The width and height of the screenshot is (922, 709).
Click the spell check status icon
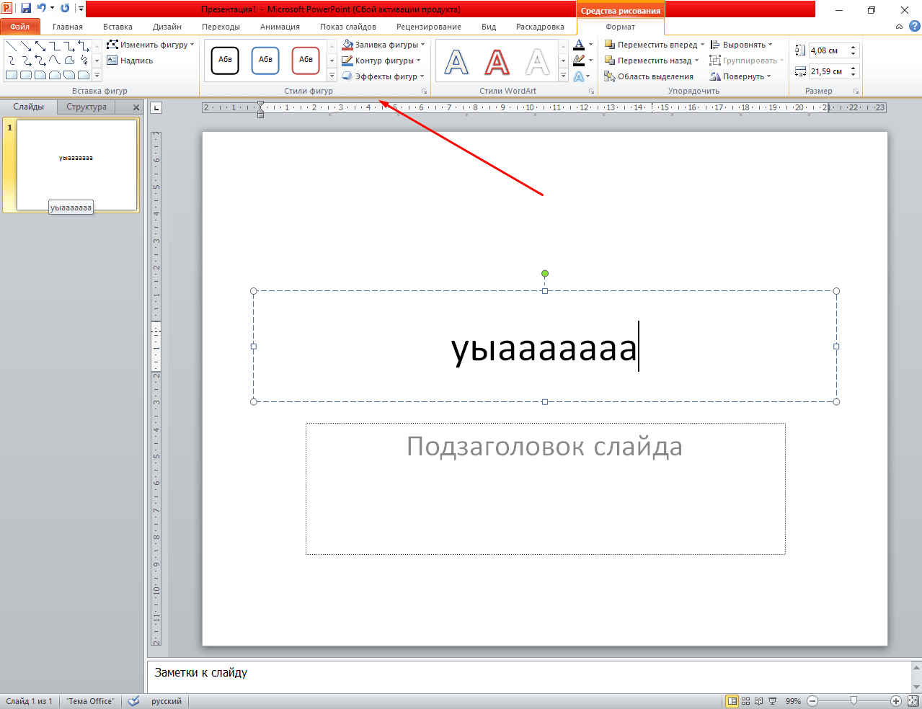tap(133, 701)
